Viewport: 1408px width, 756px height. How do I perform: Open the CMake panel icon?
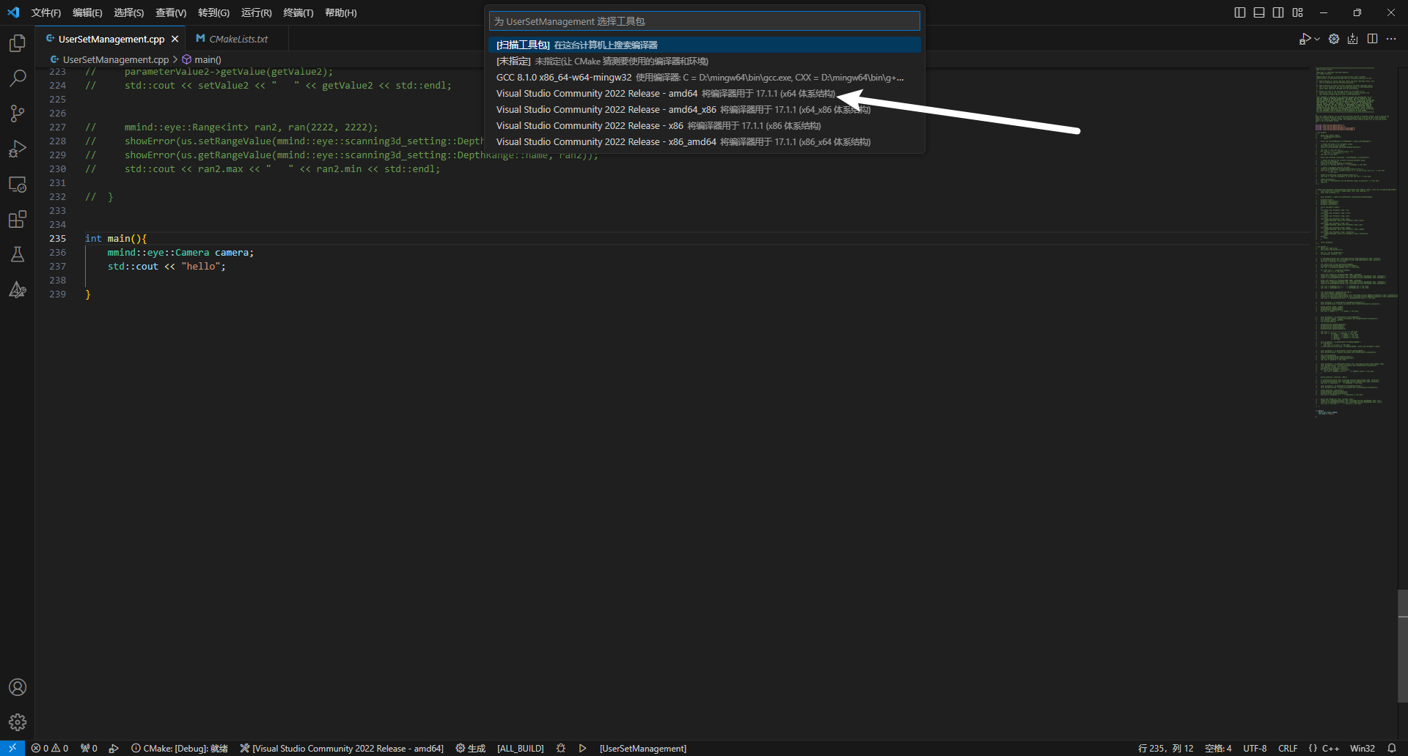pos(18,289)
